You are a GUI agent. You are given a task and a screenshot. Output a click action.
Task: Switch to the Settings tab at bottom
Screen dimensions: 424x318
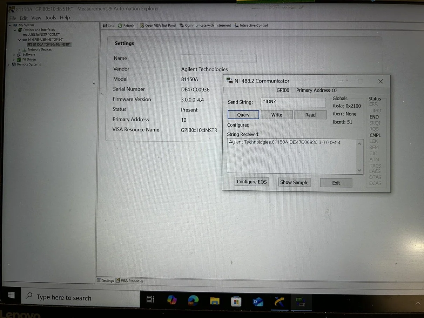click(106, 280)
